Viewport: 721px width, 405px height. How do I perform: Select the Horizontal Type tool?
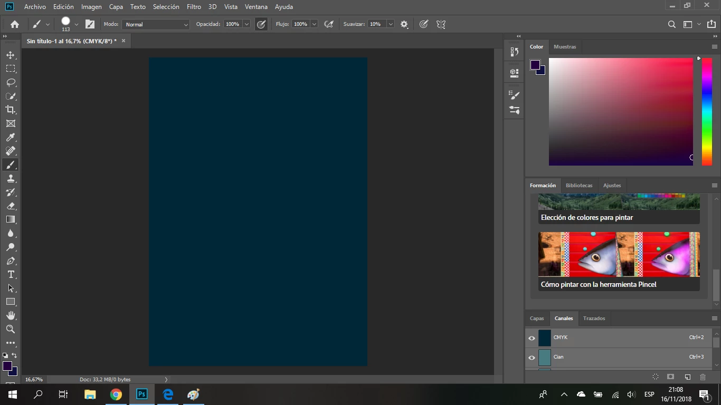click(11, 274)
